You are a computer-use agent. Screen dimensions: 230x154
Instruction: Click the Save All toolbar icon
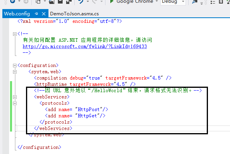[x=69, y=2]
